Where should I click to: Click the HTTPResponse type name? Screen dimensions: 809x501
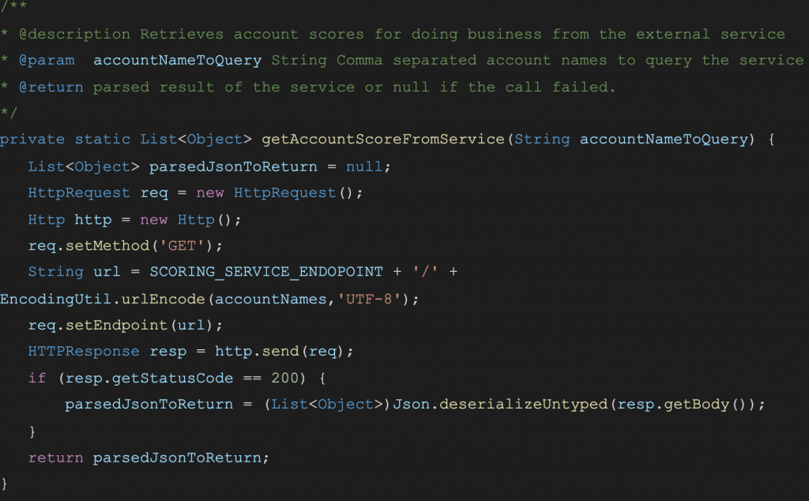pyautogui.click(x=84, y=352)
